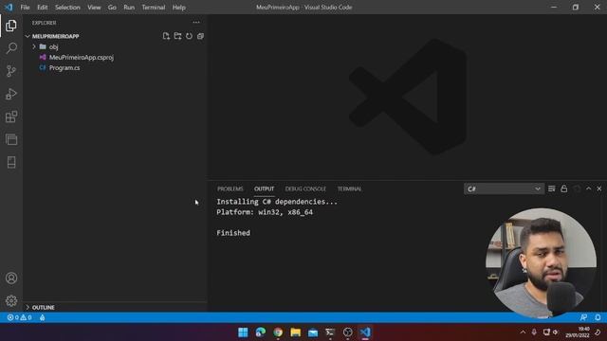Open the Edit menu
Viewport: 607px width, 341px height.
pyautogui.click(x=42, y=8)
